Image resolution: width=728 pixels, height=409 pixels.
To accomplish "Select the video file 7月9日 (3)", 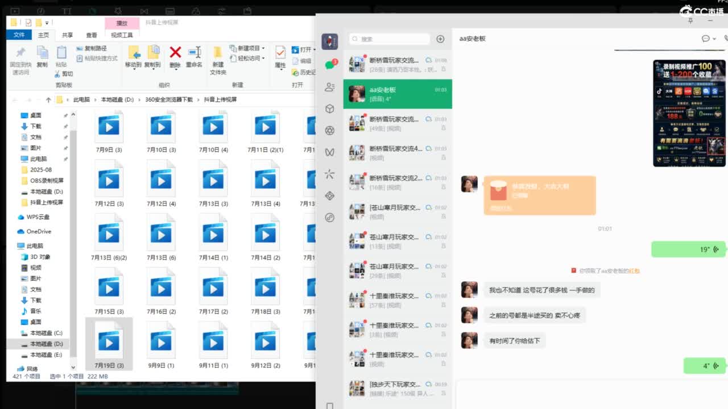I will point(109,132).
